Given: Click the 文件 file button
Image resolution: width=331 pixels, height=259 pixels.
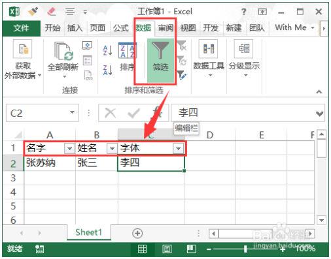Looking at the screenshot, I should pyautogui.click(x=21, y=28).
